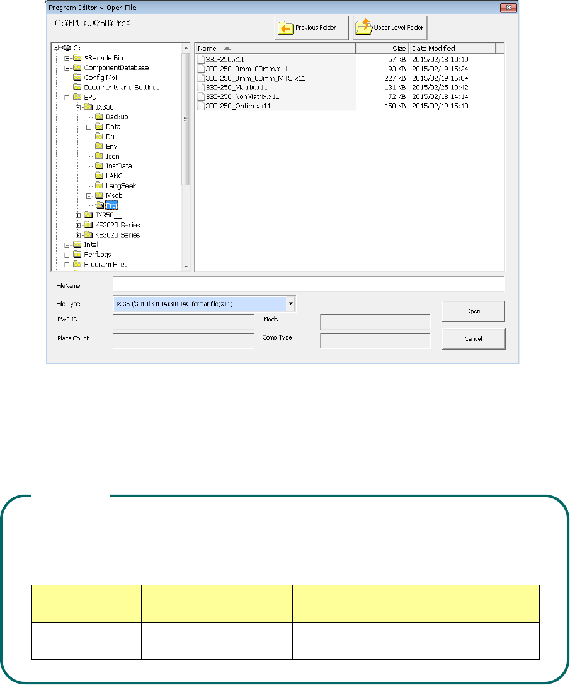Image resolution: width=570 pixels, height=685 pixels.
Task: Select the 330-250.x11 file icon
Action: pos(202,59)
